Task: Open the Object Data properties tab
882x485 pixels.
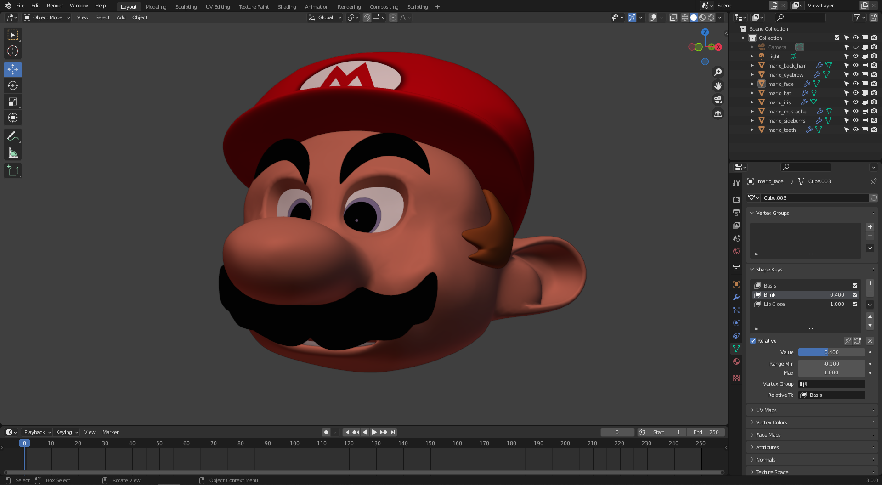Action: (x=736, y=349)
